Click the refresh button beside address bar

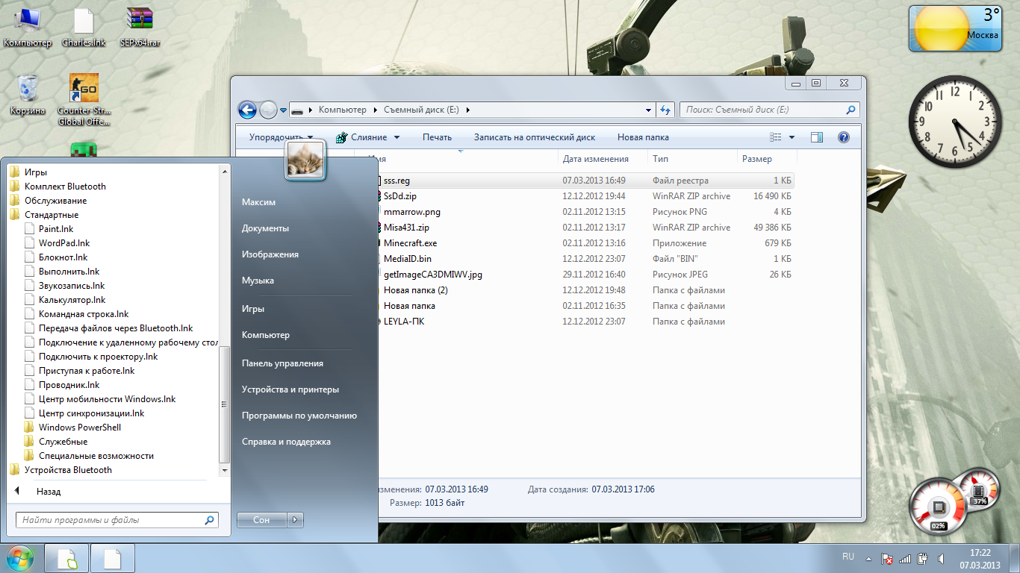666,110
